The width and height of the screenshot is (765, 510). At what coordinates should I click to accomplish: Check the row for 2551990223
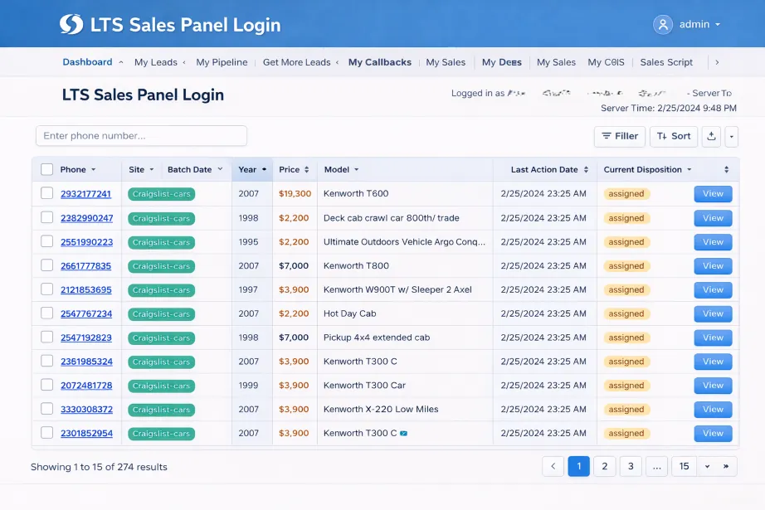coord(46,240)
